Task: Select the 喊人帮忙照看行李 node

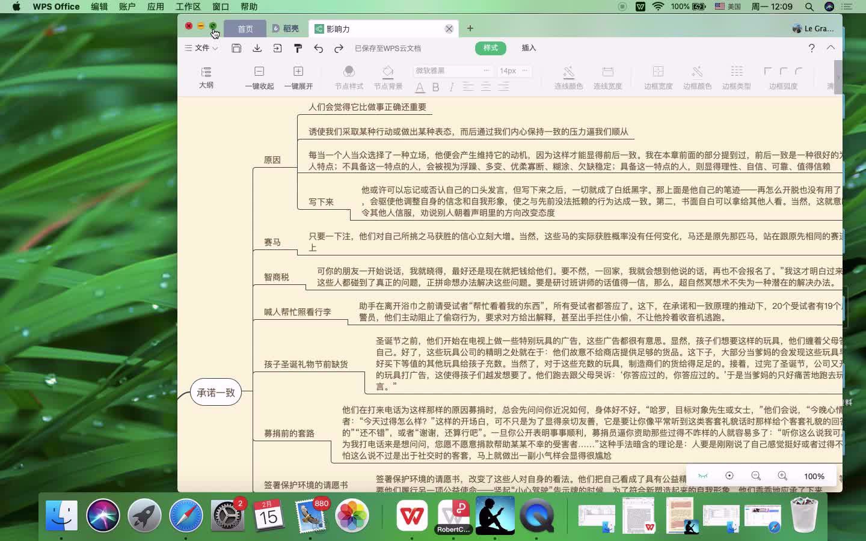Action: (298, 312)
